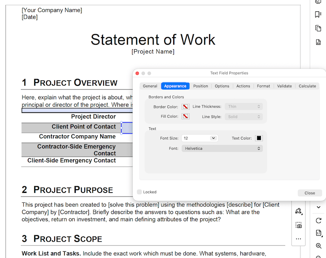Open the Line Thickness dropdown

coord(244,107)
